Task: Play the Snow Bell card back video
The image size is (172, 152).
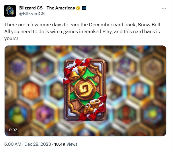Action: (x=85, y=91)
